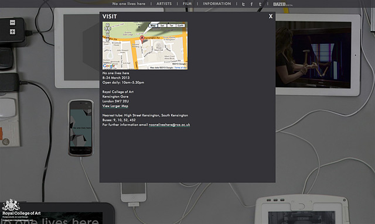Open the FILM menu

tap(187, 4)
